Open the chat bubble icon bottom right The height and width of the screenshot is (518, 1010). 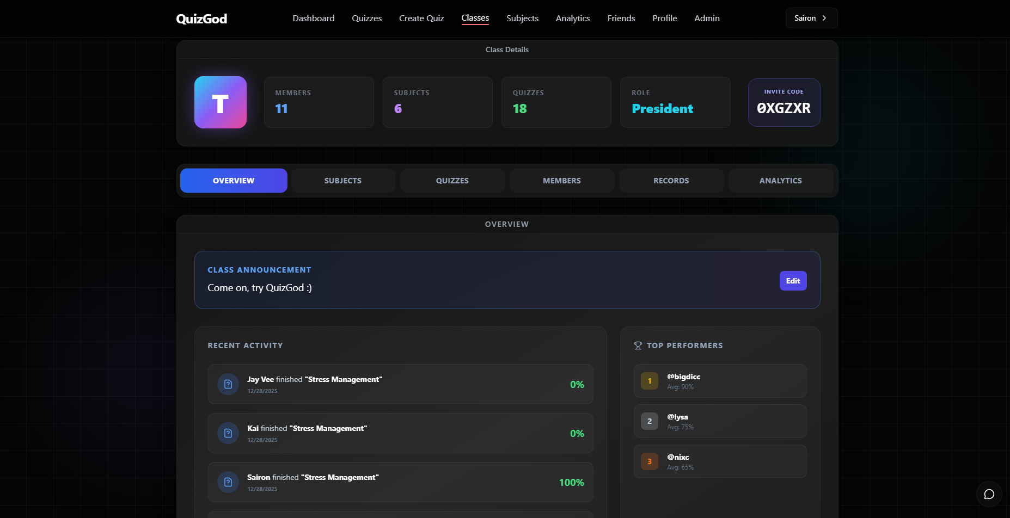pos(989,494)
